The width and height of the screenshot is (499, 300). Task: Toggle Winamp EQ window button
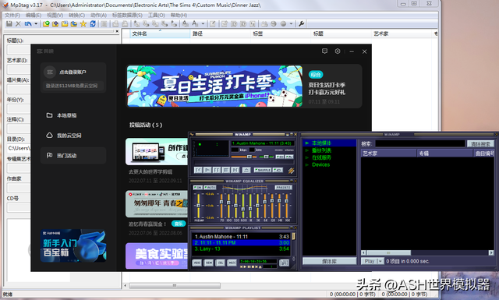coord(280,157)
